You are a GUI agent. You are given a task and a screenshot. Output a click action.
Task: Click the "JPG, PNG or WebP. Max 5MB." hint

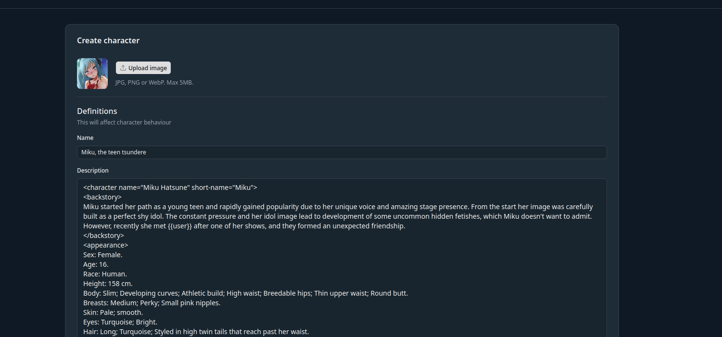[154, 83]
